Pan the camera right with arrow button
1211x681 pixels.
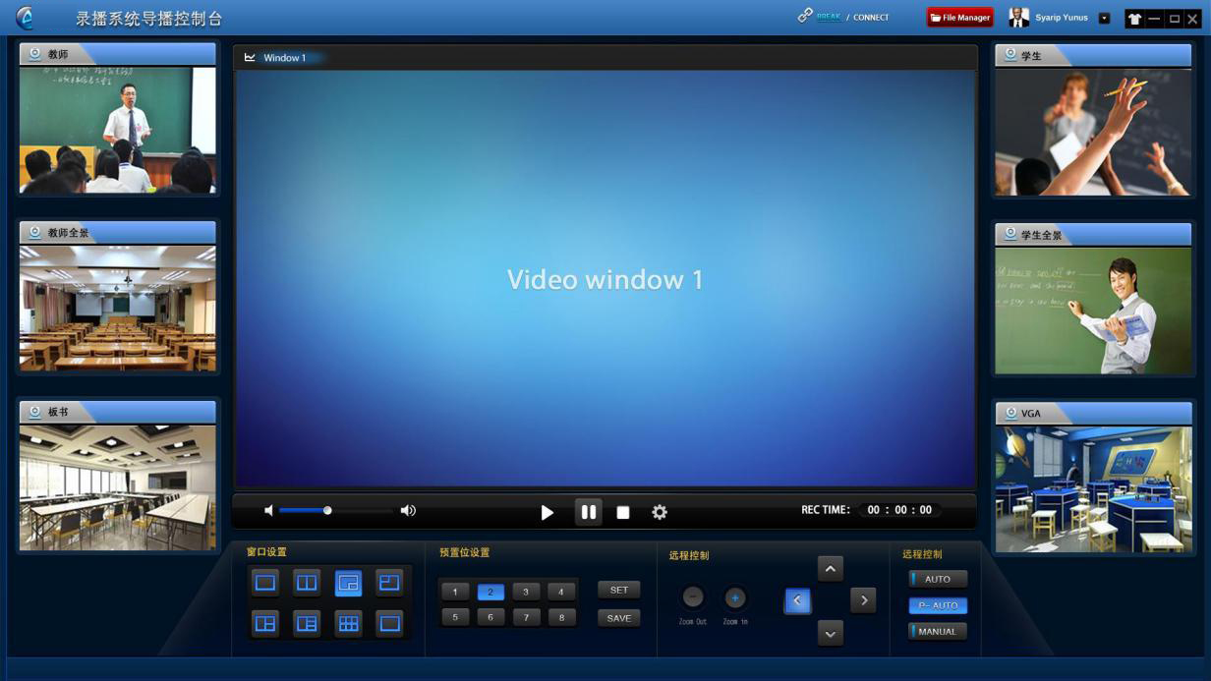[x=863, y=600]
